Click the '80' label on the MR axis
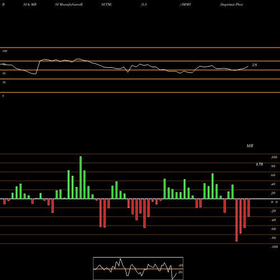 (x=273, y=166)
